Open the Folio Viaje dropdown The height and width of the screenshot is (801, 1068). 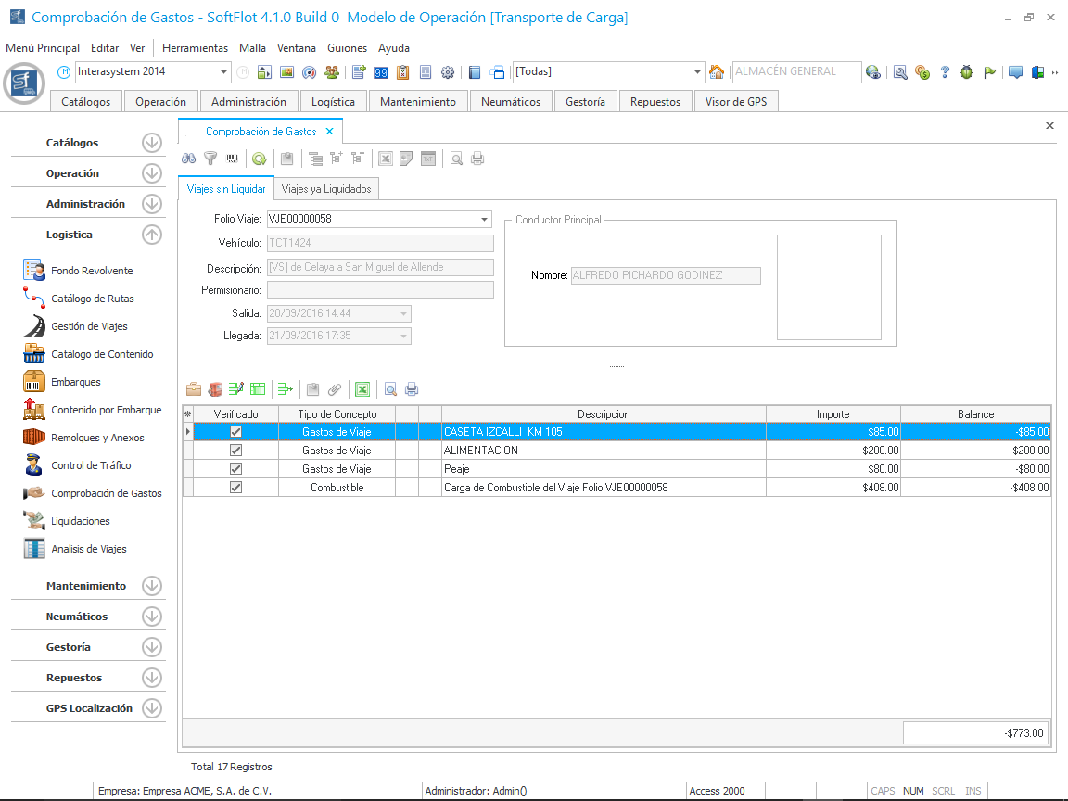[x=485, y=220]
